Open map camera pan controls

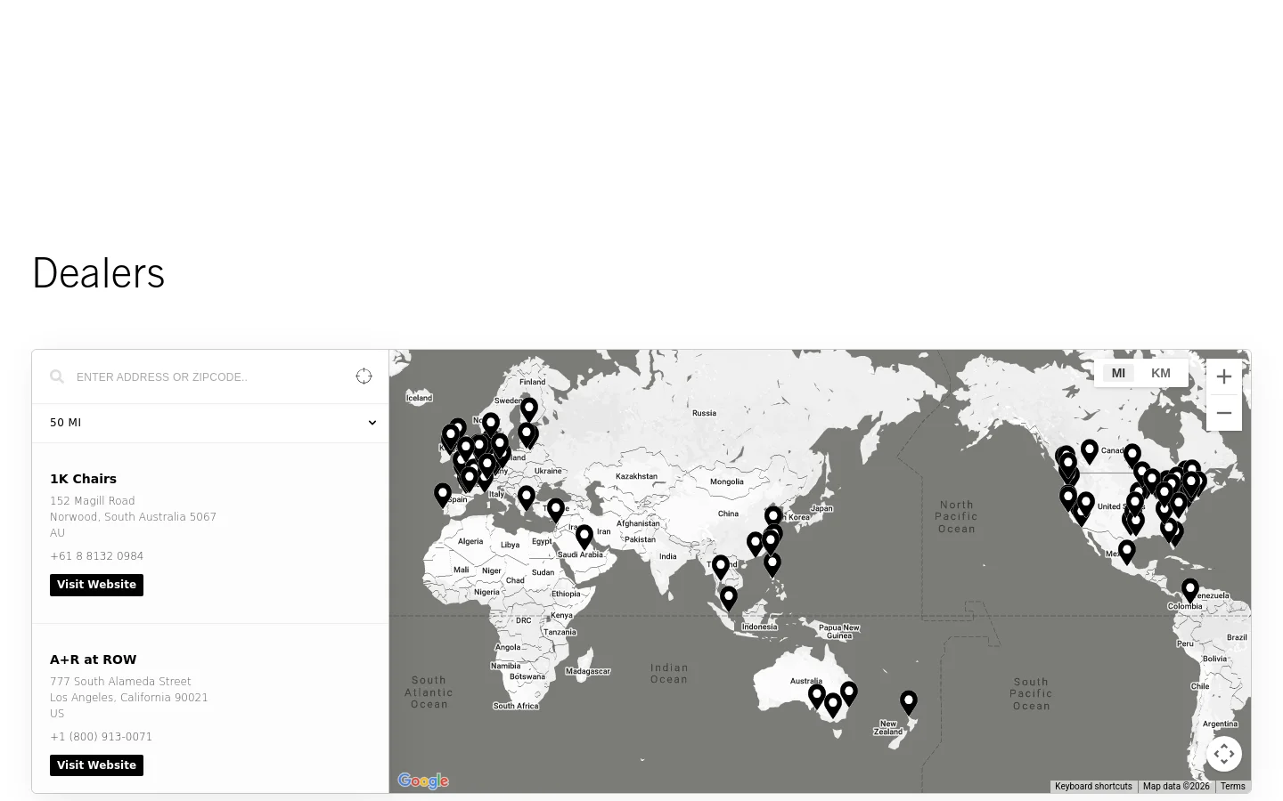click(x=1224, y=754)
